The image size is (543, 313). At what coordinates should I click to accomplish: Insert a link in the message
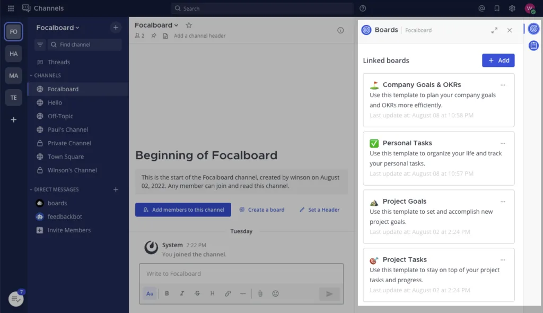(x=227, y=293)
